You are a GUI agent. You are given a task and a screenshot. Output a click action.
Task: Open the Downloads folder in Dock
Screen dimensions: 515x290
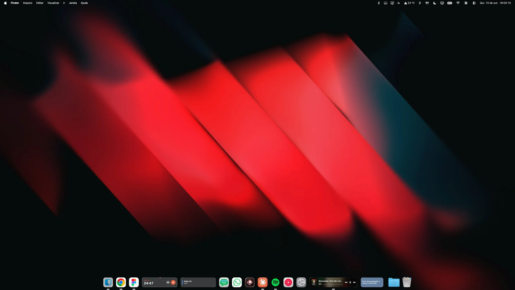[394, 282]
